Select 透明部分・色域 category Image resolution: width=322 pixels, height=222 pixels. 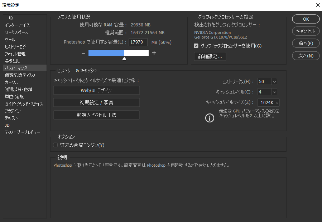pos(25,90)
